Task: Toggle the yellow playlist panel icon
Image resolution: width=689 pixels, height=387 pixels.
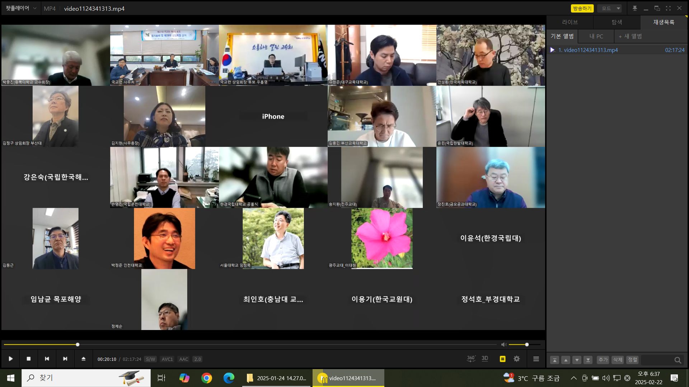Action: (502, 359)
